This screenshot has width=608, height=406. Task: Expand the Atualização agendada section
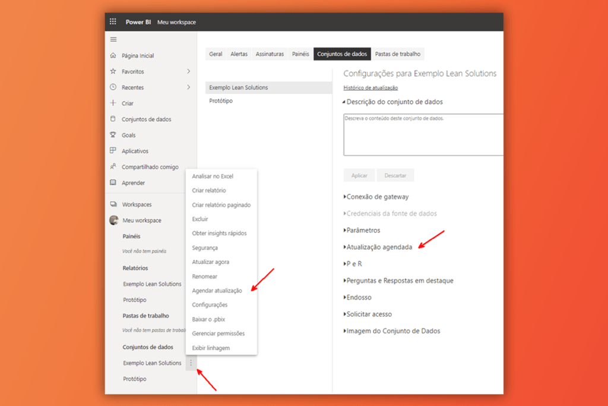(378, 247)
